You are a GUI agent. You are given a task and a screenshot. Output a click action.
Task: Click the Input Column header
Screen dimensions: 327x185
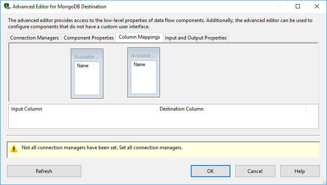coord(83,109)
